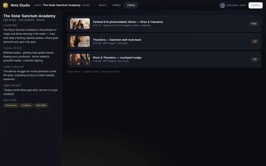Click the Seedance 2.0 Fast metadata line
This screenshot has height=166, width=266.
point(121,25)
